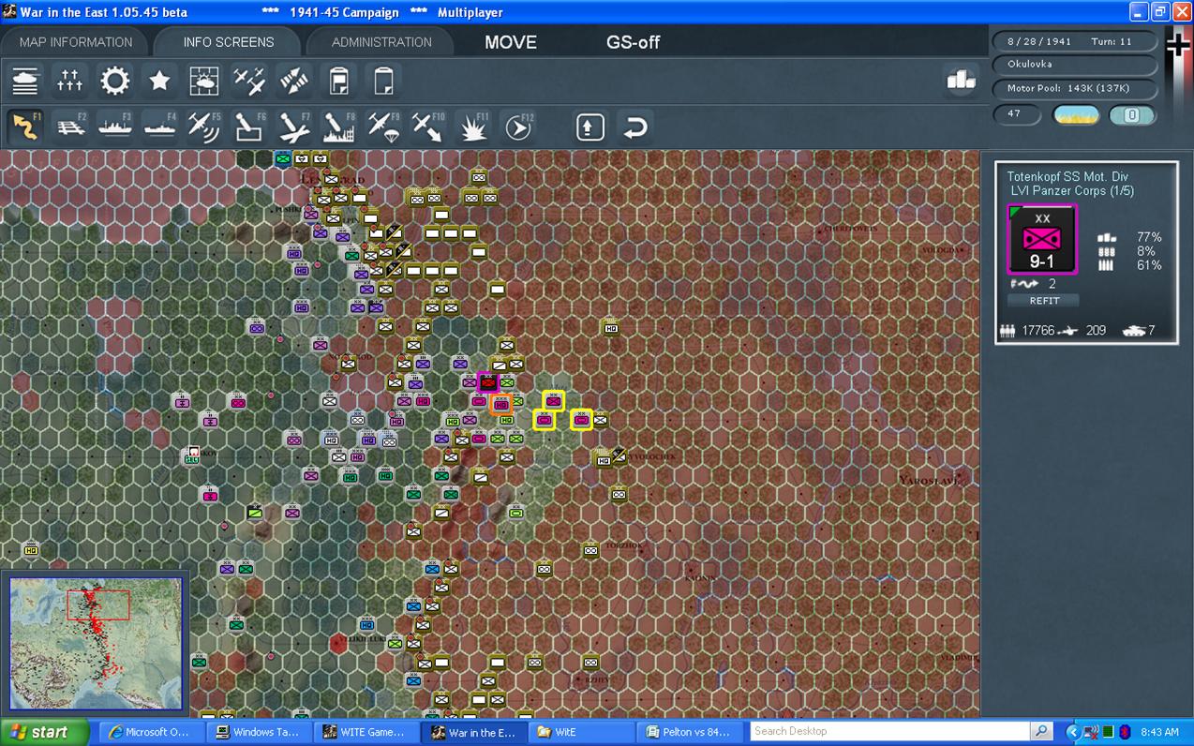Click the Motor Pool 143K field
Screen dimensions: 1194x746
(1074, 88)
